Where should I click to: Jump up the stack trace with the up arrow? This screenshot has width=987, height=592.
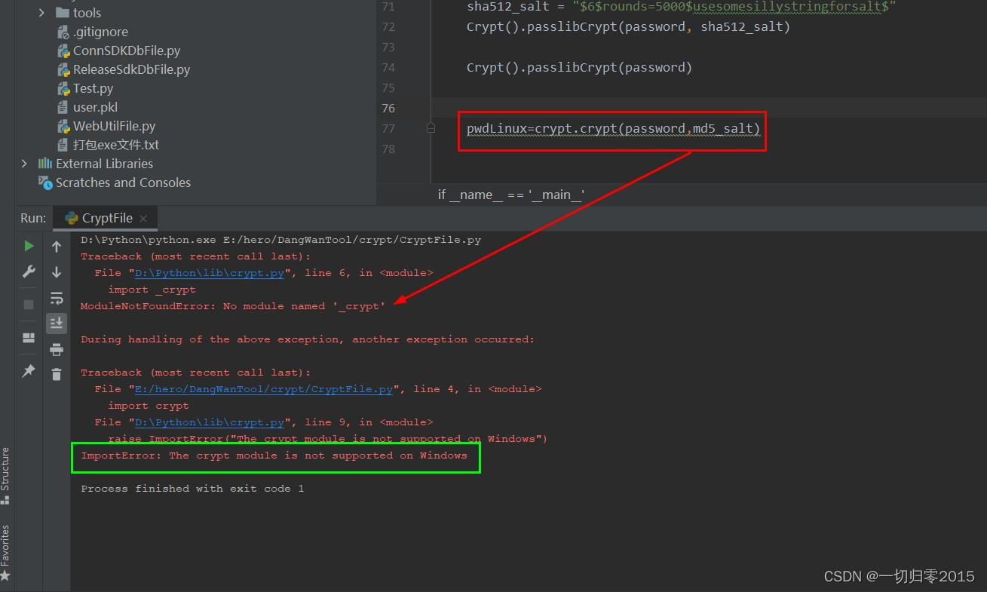(x=56, y=245)
